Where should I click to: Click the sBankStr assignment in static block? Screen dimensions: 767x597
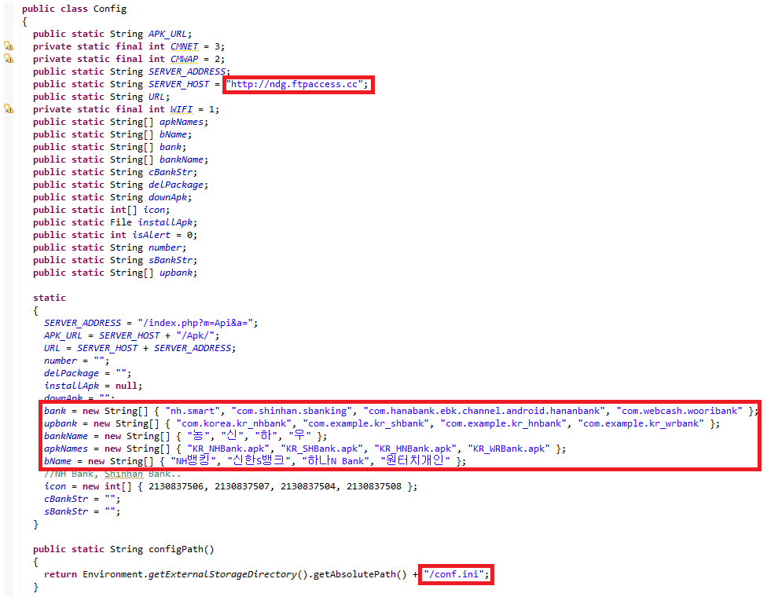pyautogui.click(x=82, y=511)
